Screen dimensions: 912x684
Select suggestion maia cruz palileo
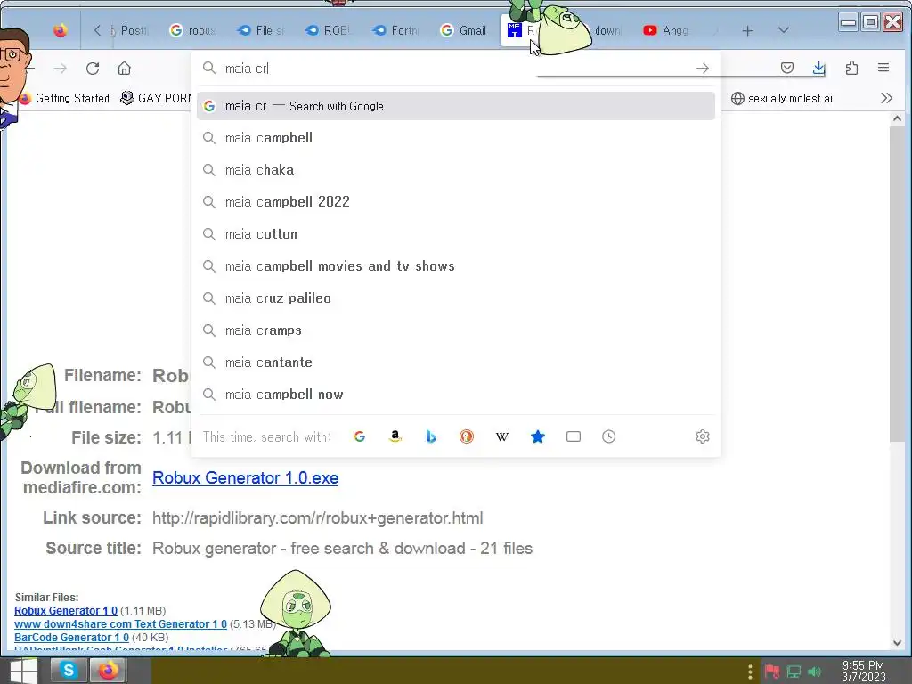(456, 297)
